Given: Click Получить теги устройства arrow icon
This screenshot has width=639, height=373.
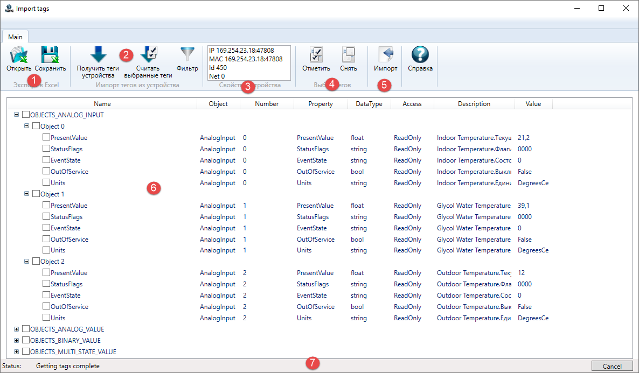Looking at the screenshot, I should [98, 54].
